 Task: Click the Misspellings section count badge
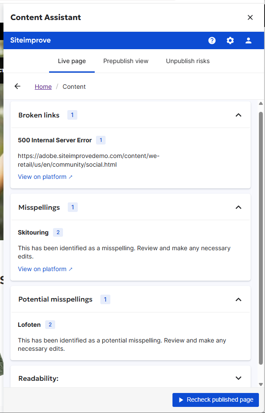pyautogui.click(x=73, y=207)
